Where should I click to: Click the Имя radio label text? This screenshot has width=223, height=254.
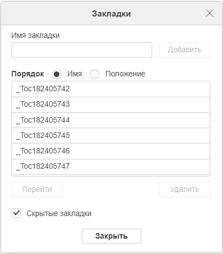pyautogui.click(x=75, y=74)
